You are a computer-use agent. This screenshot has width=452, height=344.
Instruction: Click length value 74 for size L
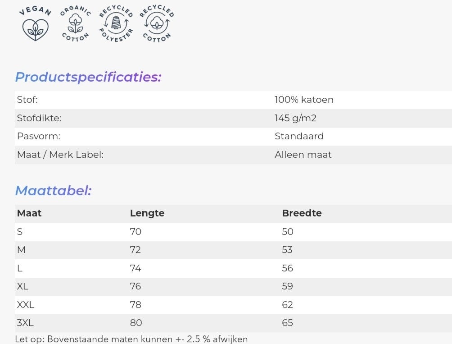coord(136,268)
